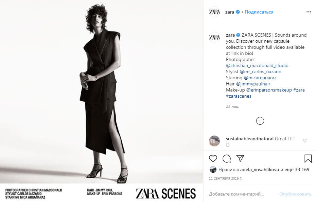Open the three-dot more options menu
Screen dimensions: 316x202
309,12
